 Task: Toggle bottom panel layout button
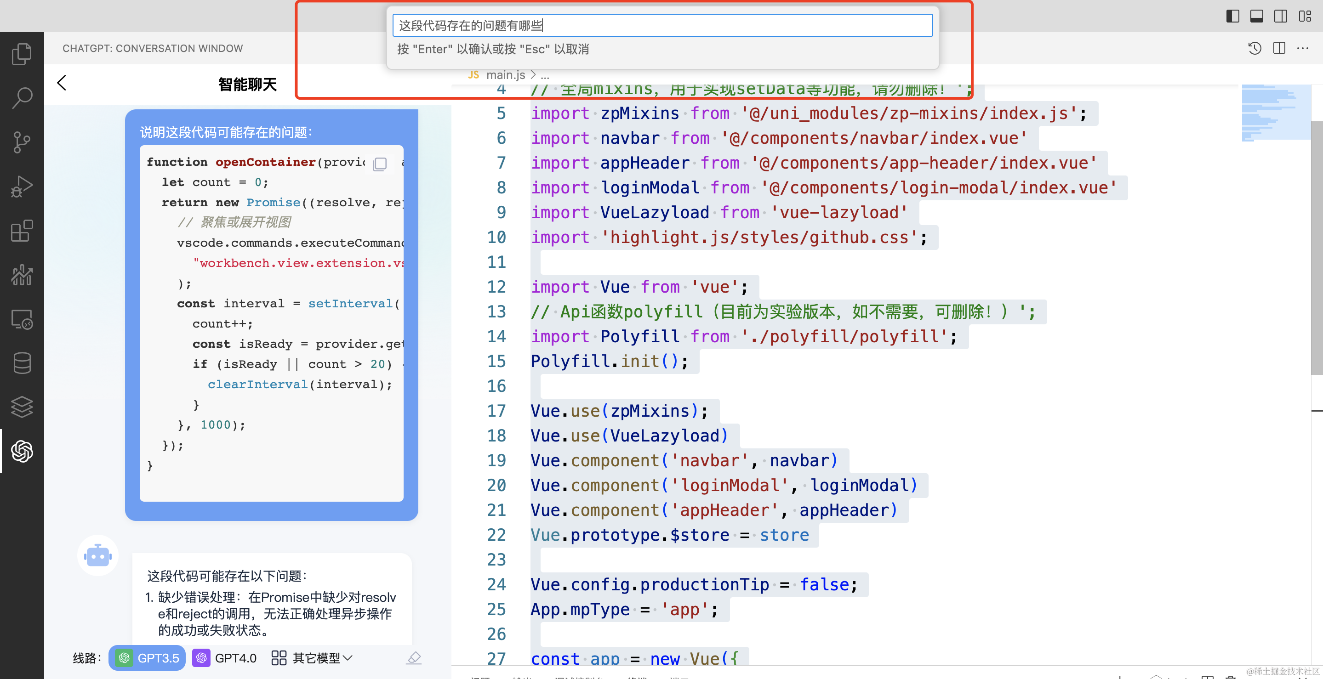[x=1257, y=17]
